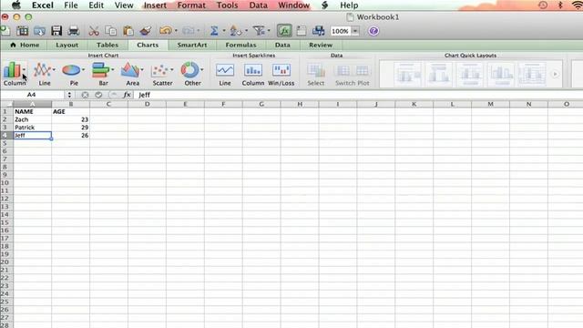Insert a Column sparkline
The width and height of the screenshot is (583, 328).
[x=253, y=75]
